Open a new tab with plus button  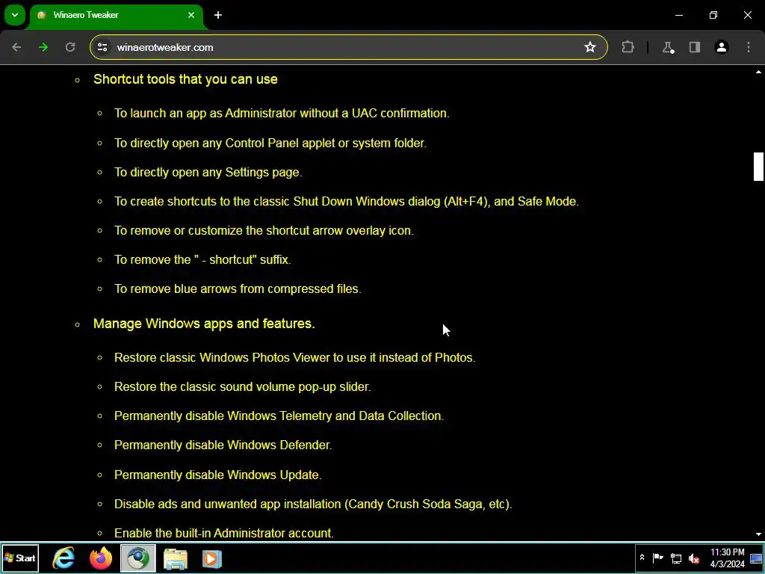click(218, 15)
